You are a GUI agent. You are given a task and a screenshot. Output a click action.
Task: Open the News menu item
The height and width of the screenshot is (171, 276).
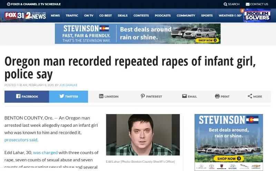55,16
